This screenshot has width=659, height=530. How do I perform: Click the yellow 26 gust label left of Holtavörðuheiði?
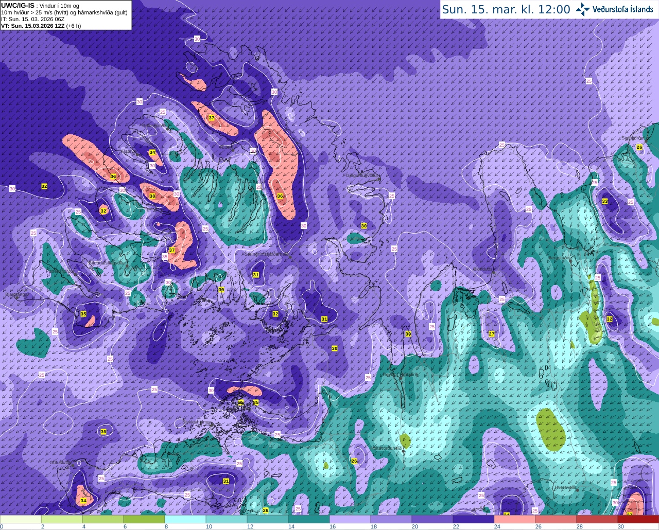click(x=354, y=461)
